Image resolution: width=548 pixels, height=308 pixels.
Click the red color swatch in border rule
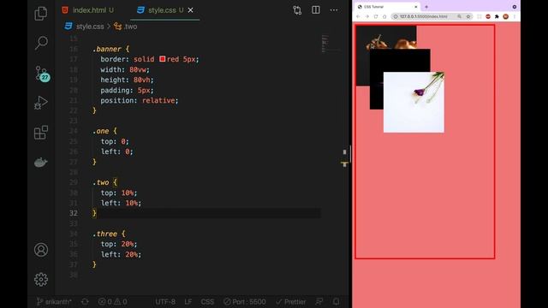[162, 59]
